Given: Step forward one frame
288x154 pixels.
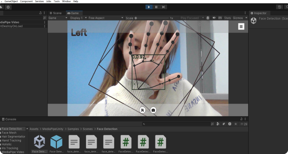Looking at the screenshot, I should (x=163, y=7).
